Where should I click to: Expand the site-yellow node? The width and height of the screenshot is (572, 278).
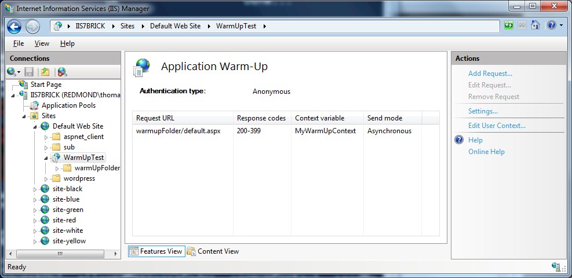pos(35,242)
